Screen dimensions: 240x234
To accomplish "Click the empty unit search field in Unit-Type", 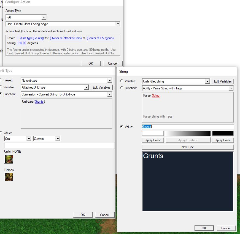I will 59,145.
